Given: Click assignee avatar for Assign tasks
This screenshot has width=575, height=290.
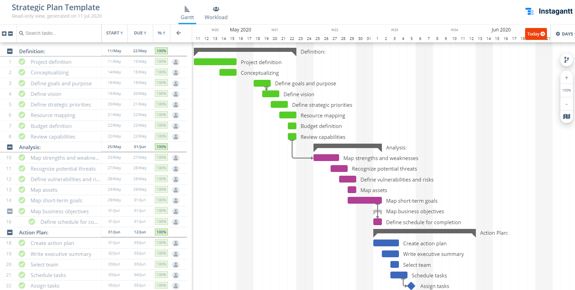Looking at the screenshot, I should 176,286.
